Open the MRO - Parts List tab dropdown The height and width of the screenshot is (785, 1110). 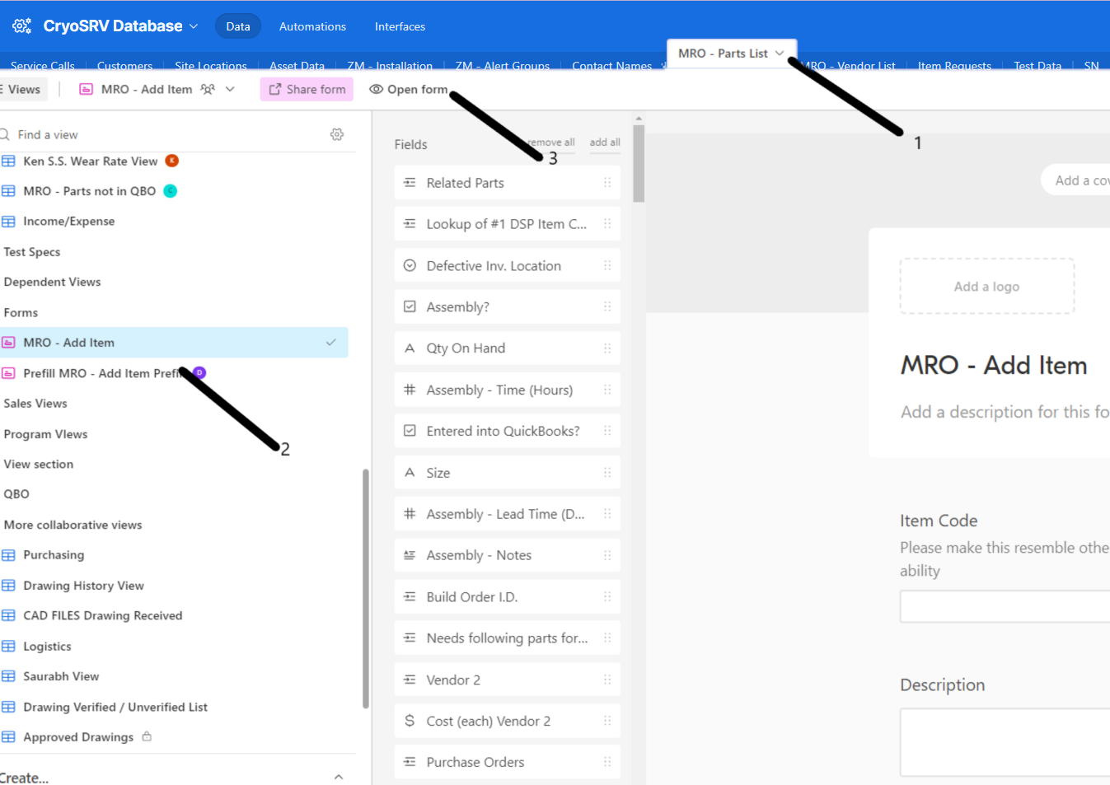tap(780, 54)
